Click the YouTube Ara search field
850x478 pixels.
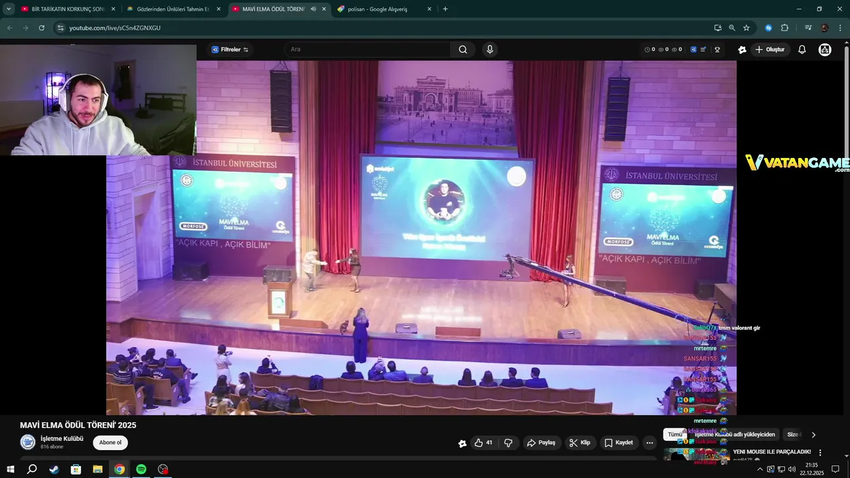pos(369,49)
